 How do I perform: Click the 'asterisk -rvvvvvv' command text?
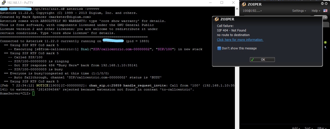coord(83,9)
